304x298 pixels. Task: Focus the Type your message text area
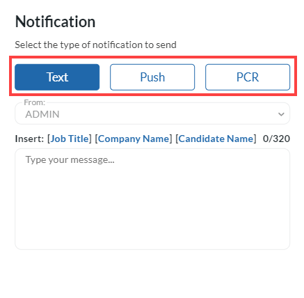click(152, 199)
